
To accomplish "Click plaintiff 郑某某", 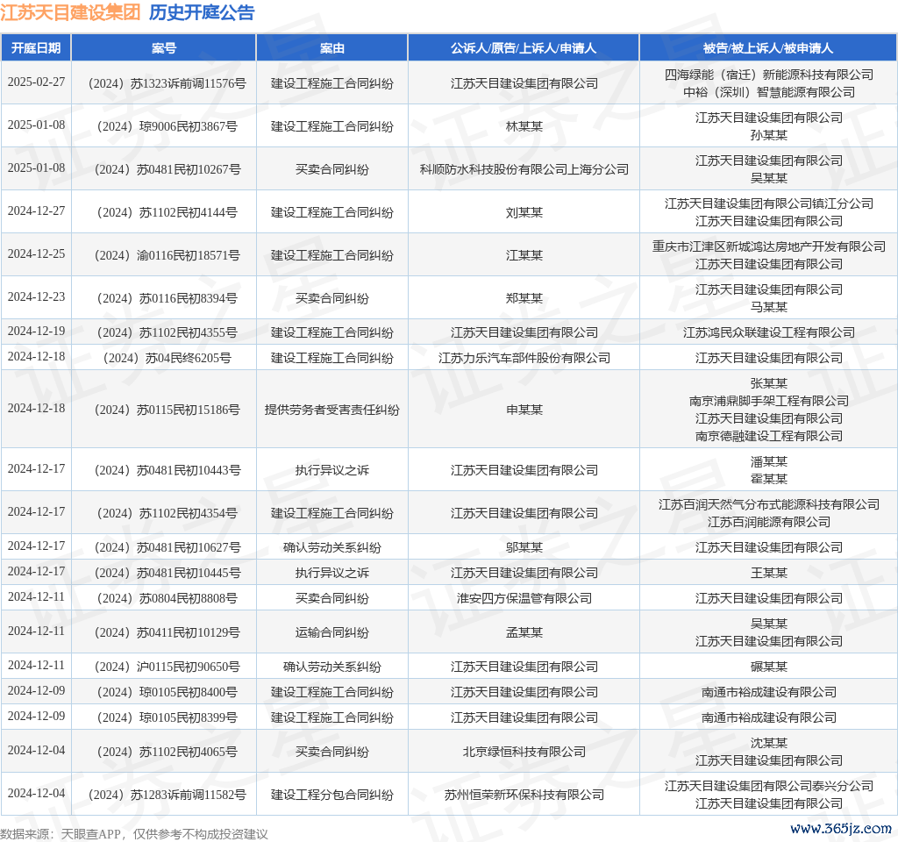I will click(524, 298).
